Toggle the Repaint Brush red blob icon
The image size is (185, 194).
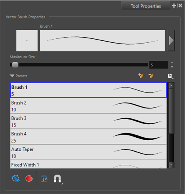point(29,179)
